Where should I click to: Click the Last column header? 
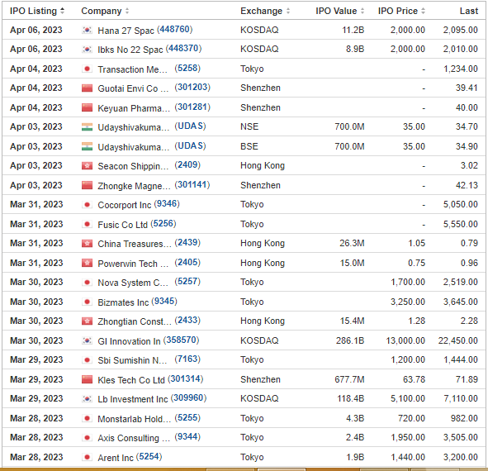click(x=468, y=11)
